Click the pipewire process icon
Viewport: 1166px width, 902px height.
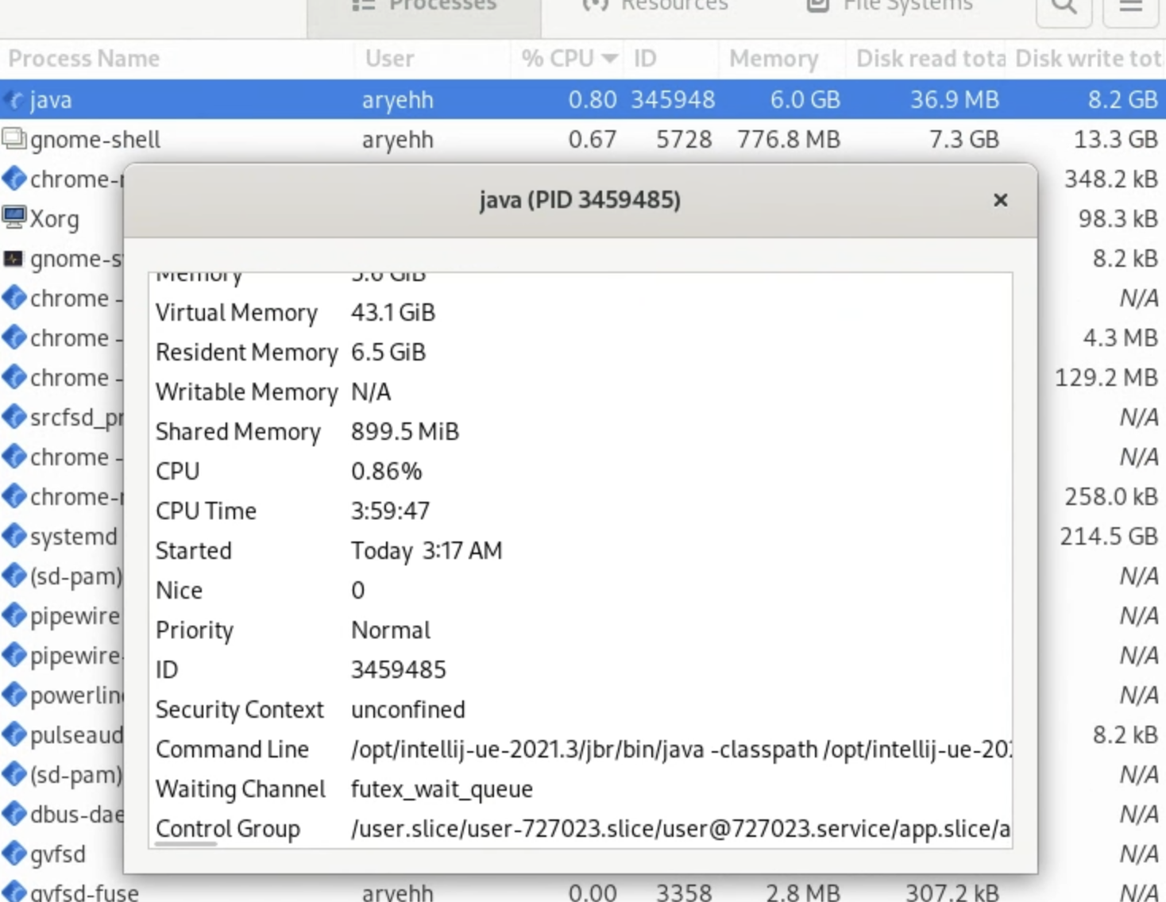tap(13, 615)
